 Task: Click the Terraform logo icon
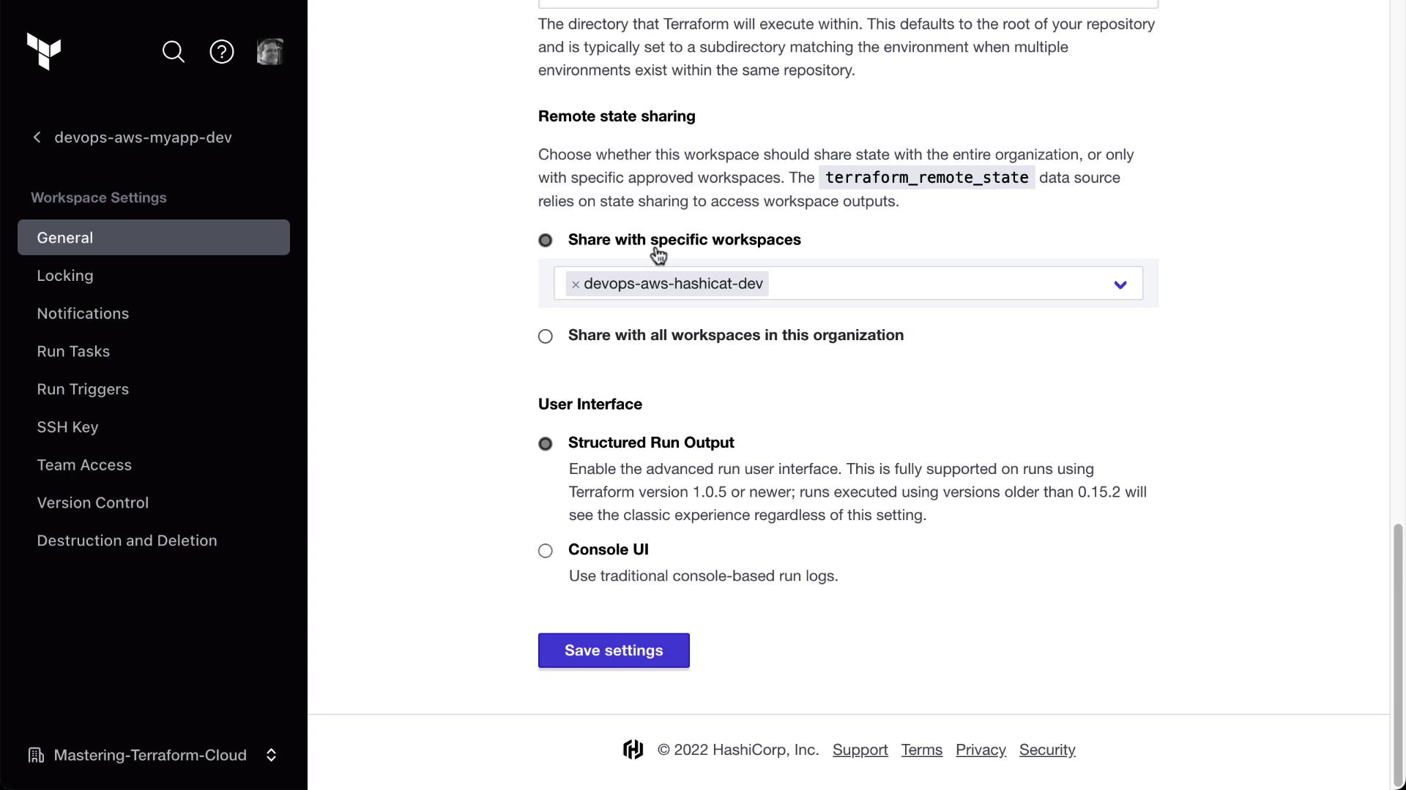click(x=44, y=51)
